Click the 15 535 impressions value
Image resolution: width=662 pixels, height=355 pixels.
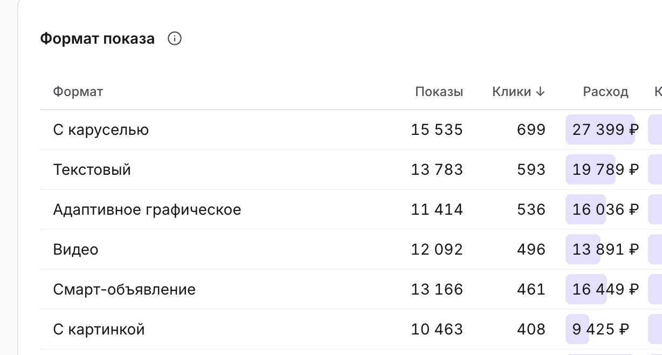[437, 129]
